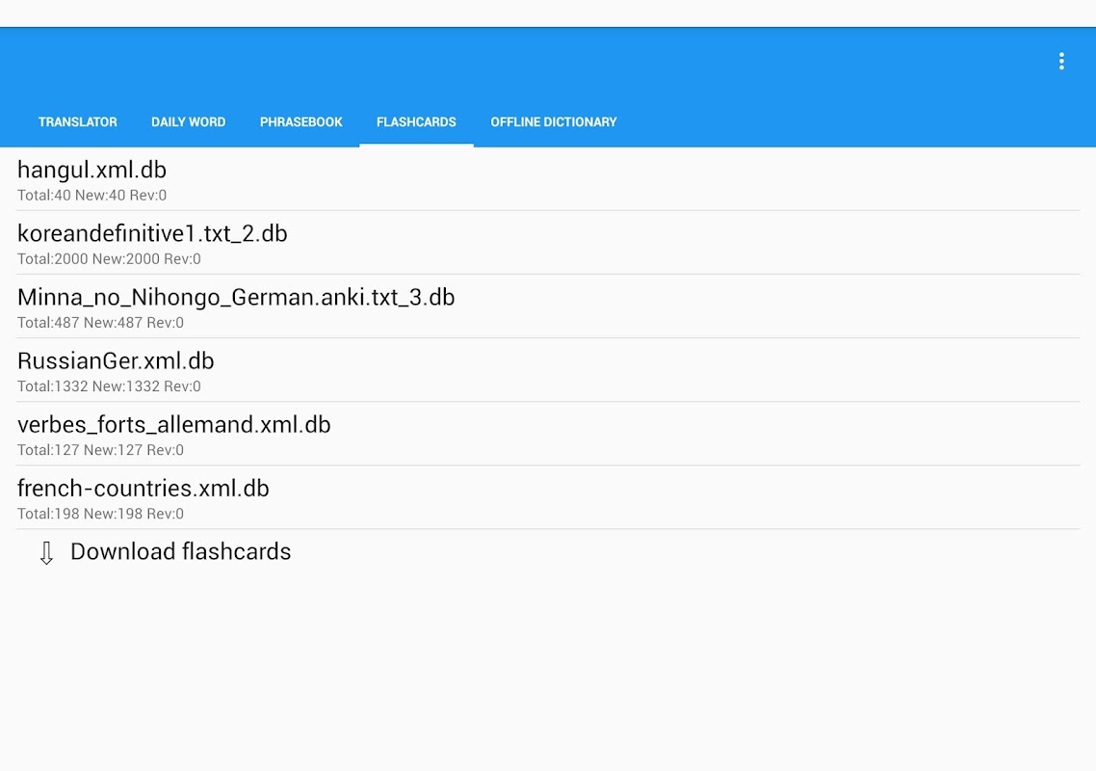The width and height of the screenshot is (1096, 771).
Task: Select koreandefinitive1.txt_2.db deck
Action: tap(548, 243)
